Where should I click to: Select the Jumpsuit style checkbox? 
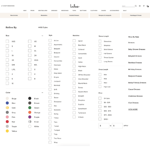(50, 81)
